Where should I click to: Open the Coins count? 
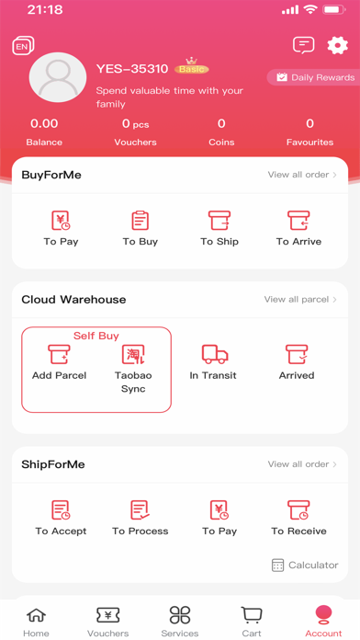[221, 131]
